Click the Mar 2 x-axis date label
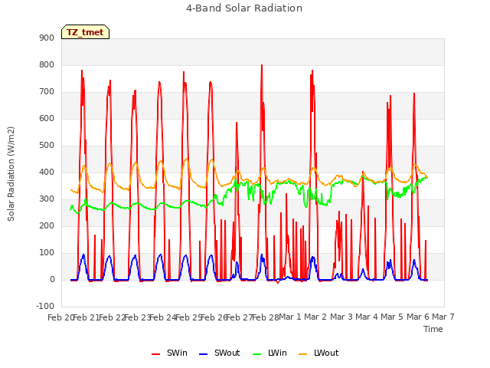Image resolution: width=490 pixels, height=368 pixels. tap(315, 317)
